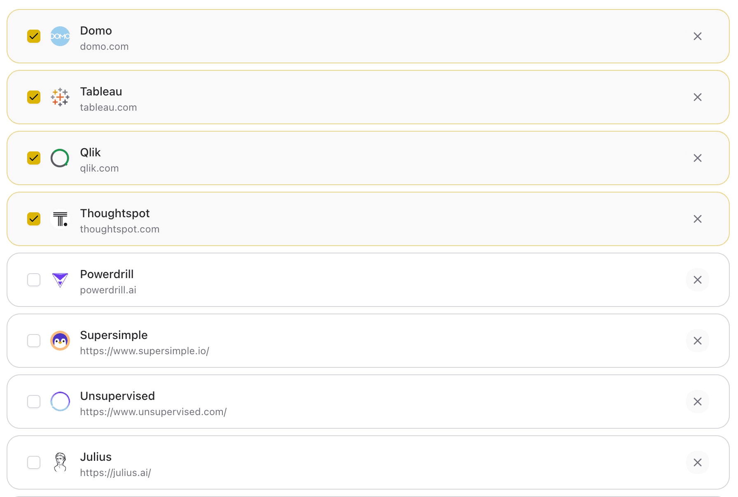Enable the Julius checkbox
Image resolution: width=738 pixels, height=497 pixels.
coord(33,462)
